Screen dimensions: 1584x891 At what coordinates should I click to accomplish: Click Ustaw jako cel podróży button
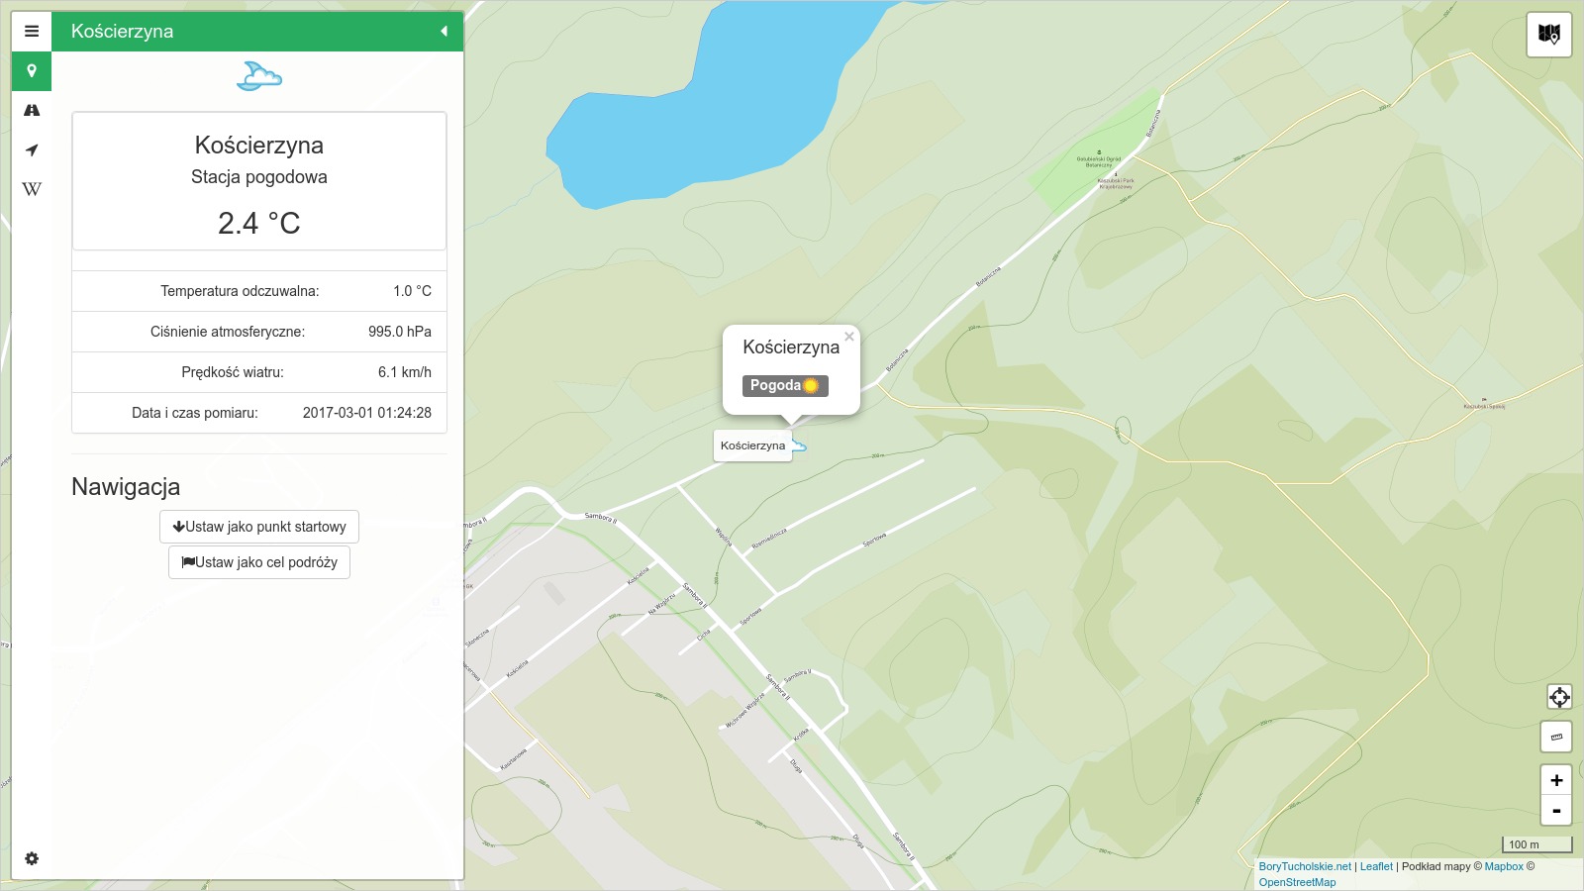(x=259, y=562)
